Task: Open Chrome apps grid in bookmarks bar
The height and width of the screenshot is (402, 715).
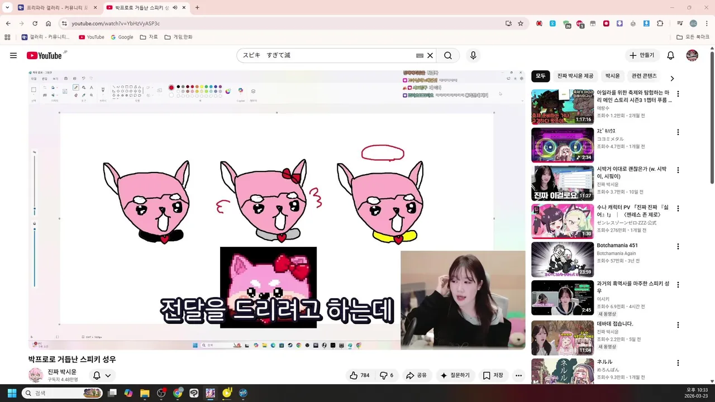Action: (x=7, y=37)
